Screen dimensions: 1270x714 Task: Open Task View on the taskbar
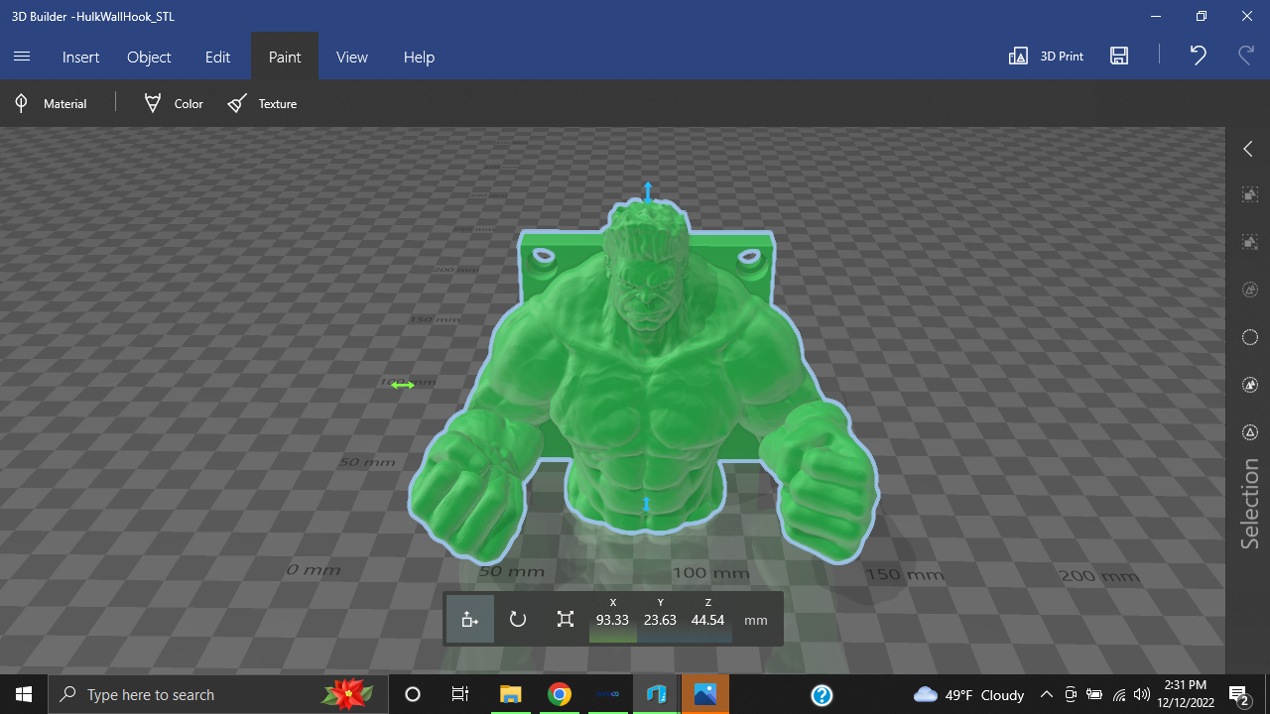(x=460, y=694)
